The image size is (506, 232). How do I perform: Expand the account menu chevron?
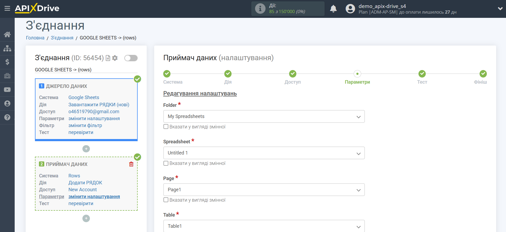500,9
